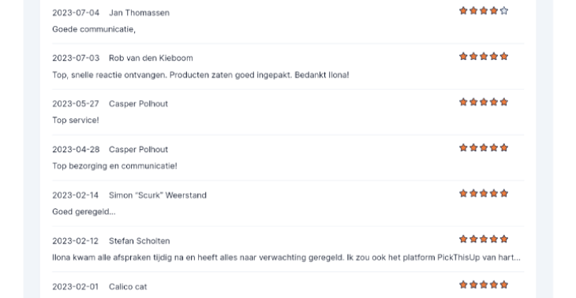Click Casper Polhout's name on the 2023-05-27 review
The height and width of the screenshot is (298, 576).
click(x=139, y=104)
